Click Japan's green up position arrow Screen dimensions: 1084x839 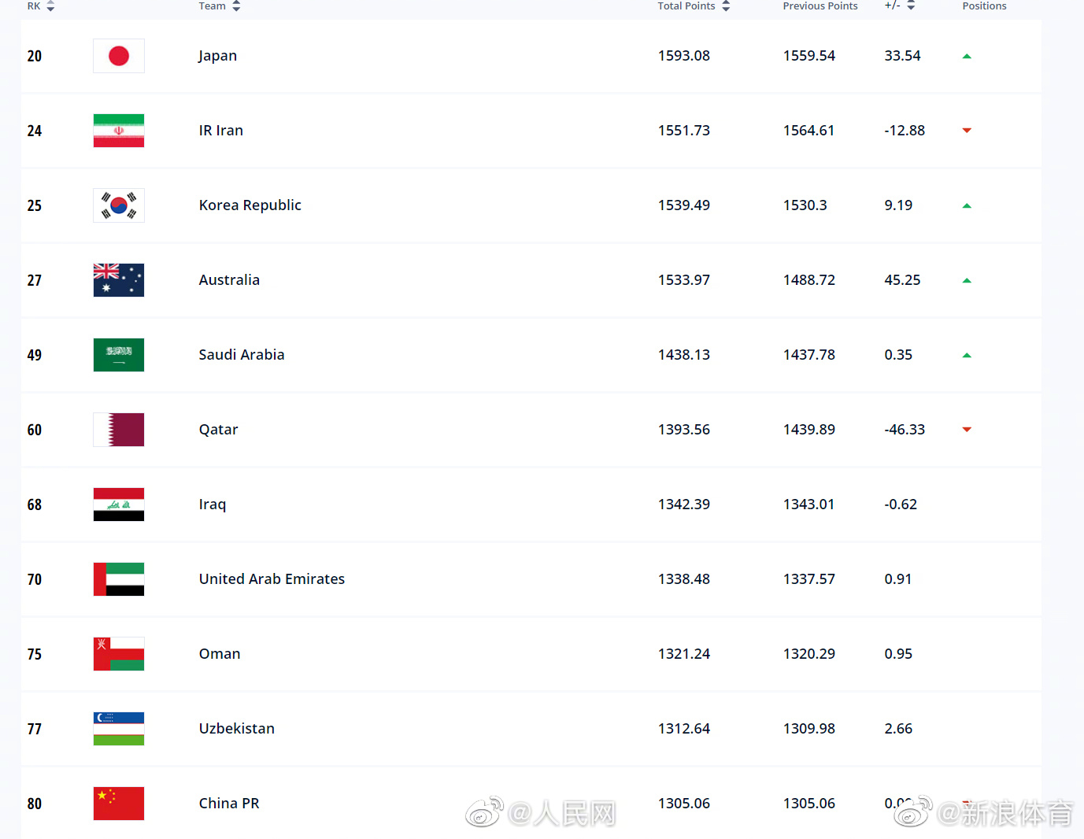coord(967,56)
